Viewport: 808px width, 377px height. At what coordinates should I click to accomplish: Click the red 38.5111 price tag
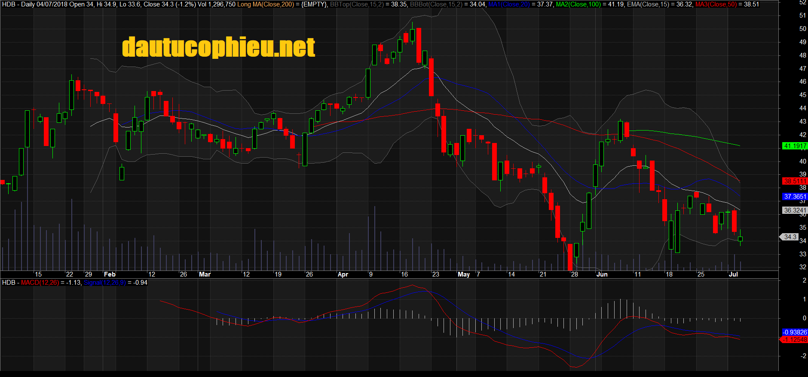[x=795, y=181]
